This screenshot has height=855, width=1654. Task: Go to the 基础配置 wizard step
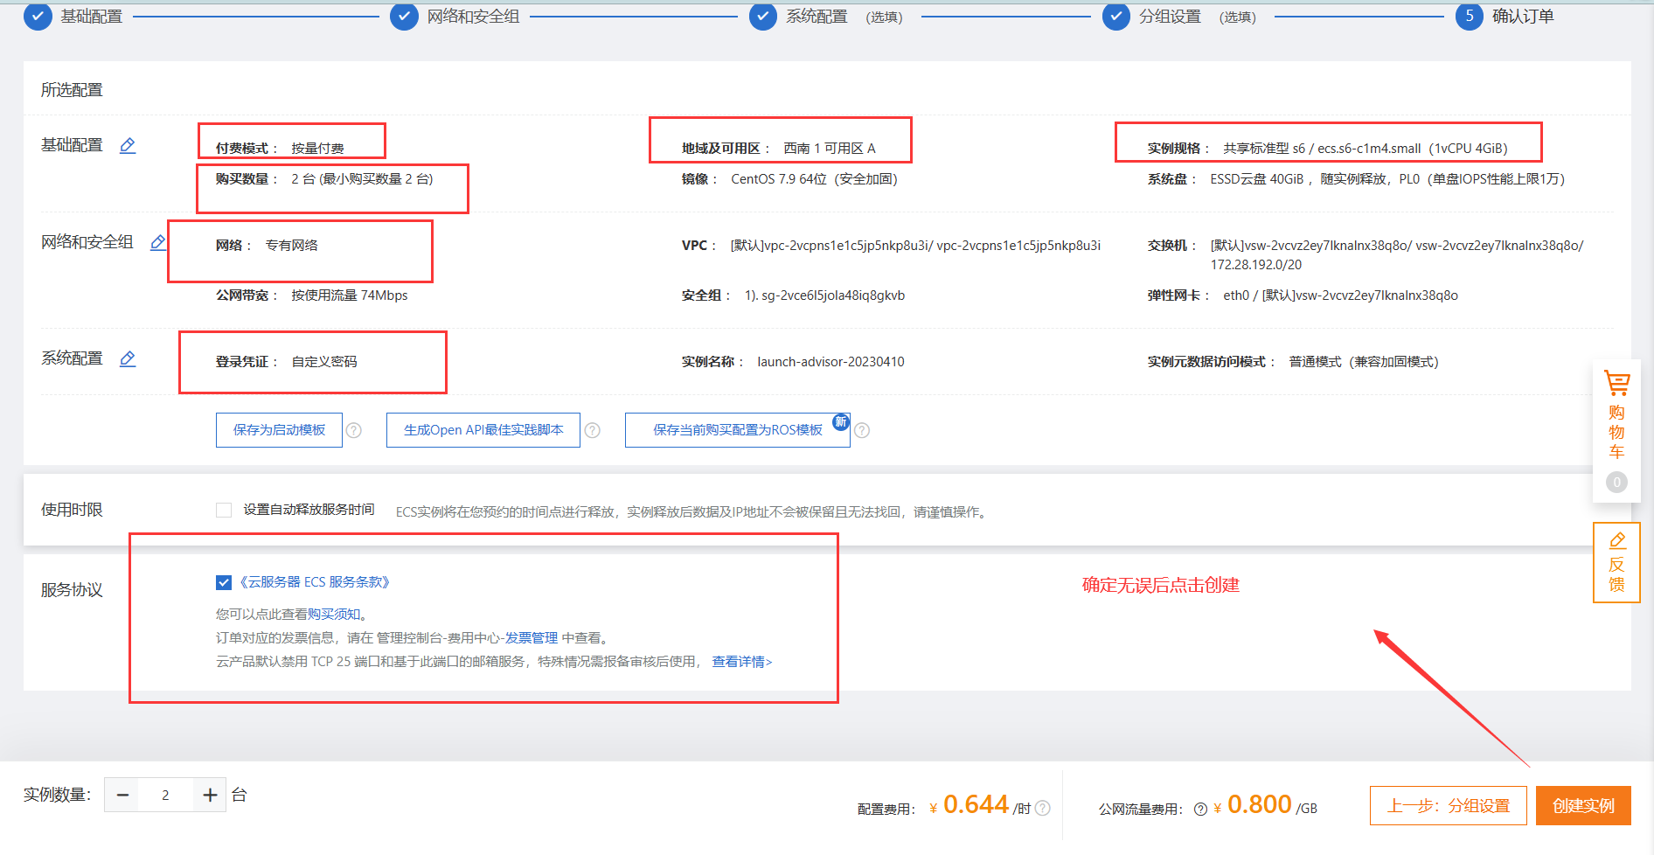[91, 17]
